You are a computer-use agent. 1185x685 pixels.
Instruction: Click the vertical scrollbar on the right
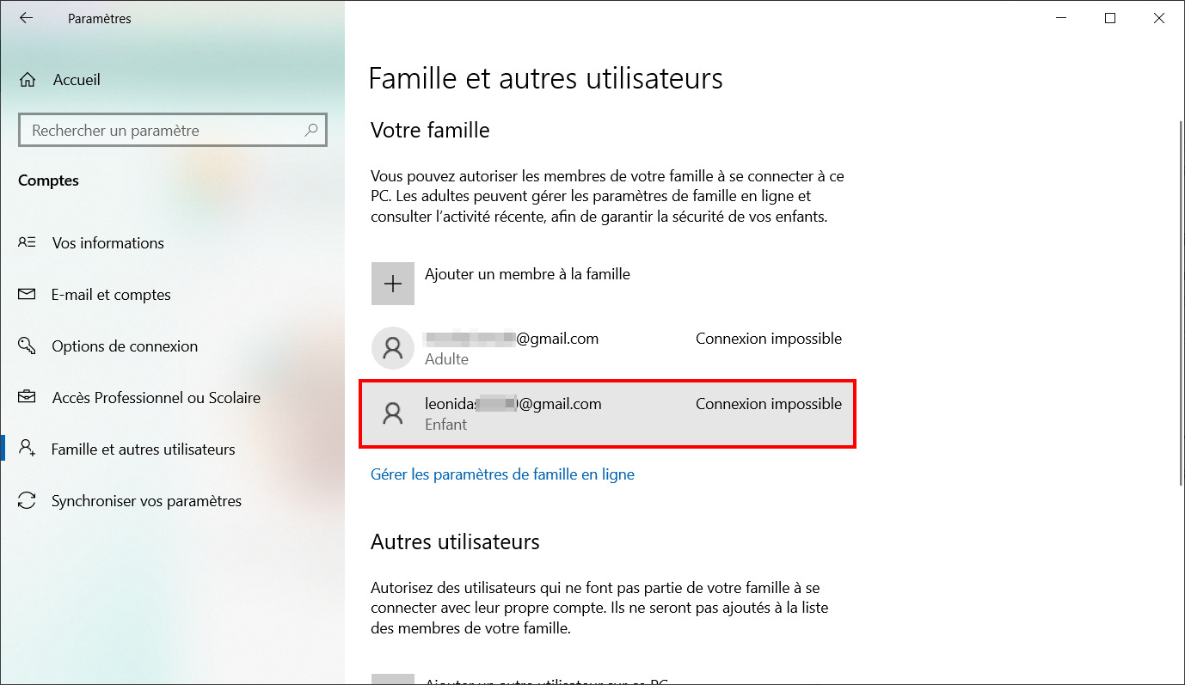point(1180,301)
